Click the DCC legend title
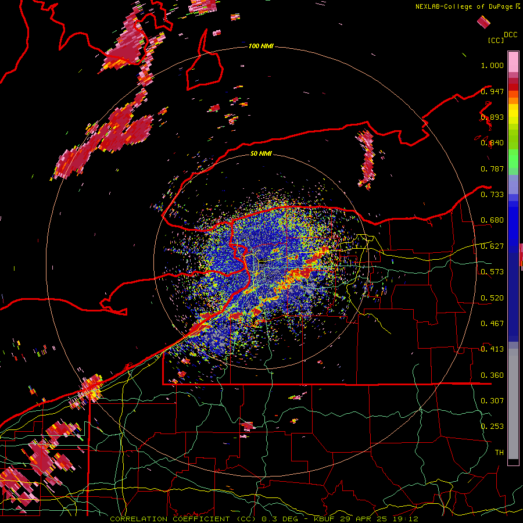Viewport: 523px width, 523px height. tap(510, 35)
